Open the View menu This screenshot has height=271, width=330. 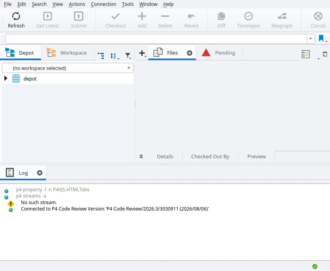[x=57, y=4]
